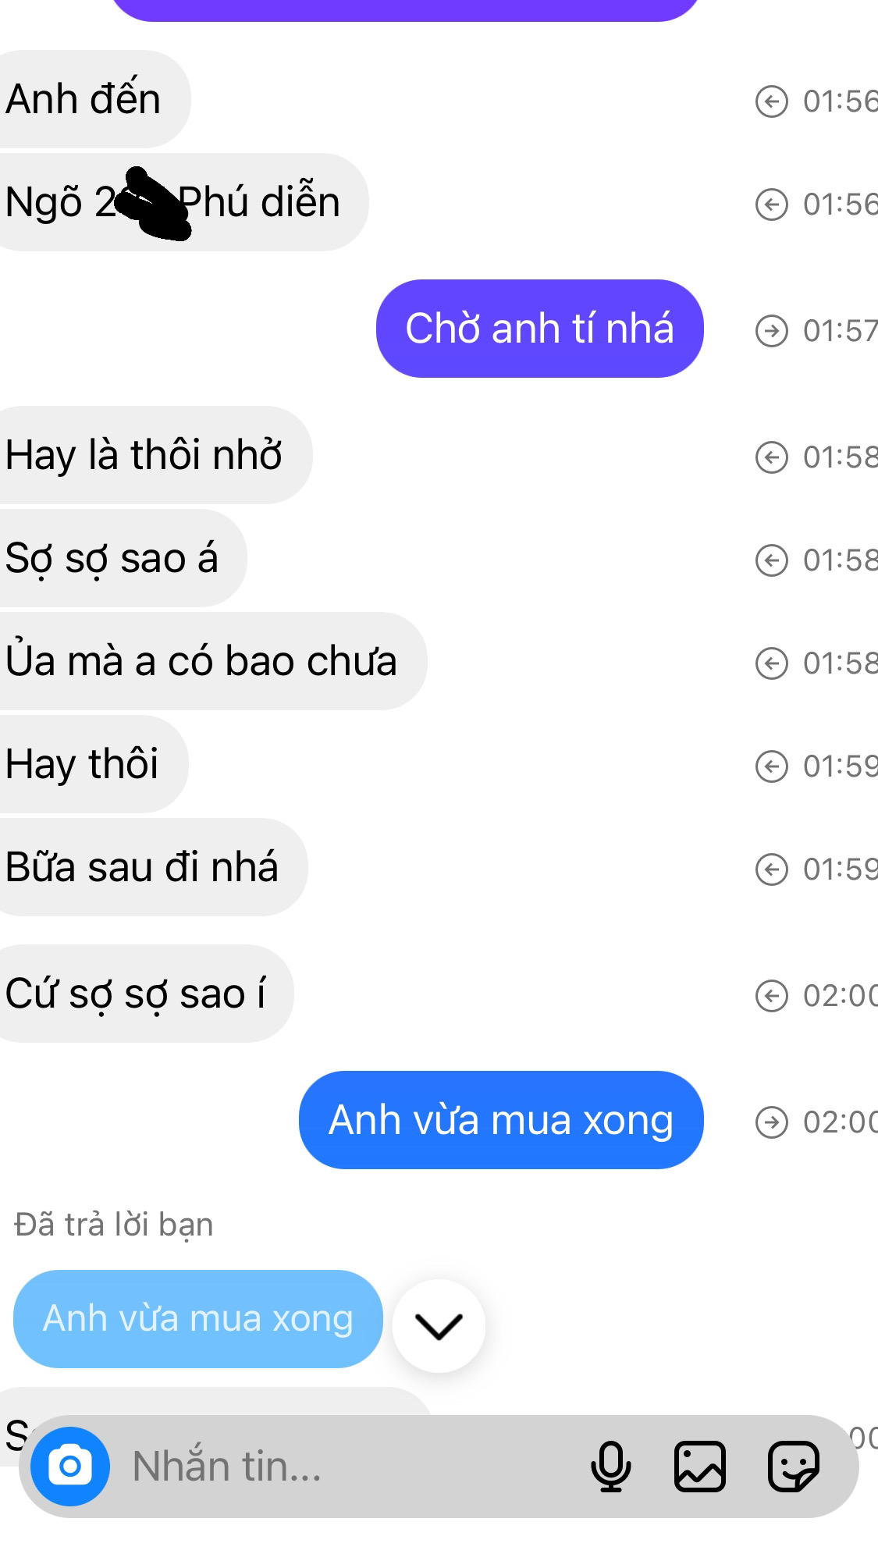Tap the outgoing arrow icon beside blue bubble

click(x=771, y=1122)
